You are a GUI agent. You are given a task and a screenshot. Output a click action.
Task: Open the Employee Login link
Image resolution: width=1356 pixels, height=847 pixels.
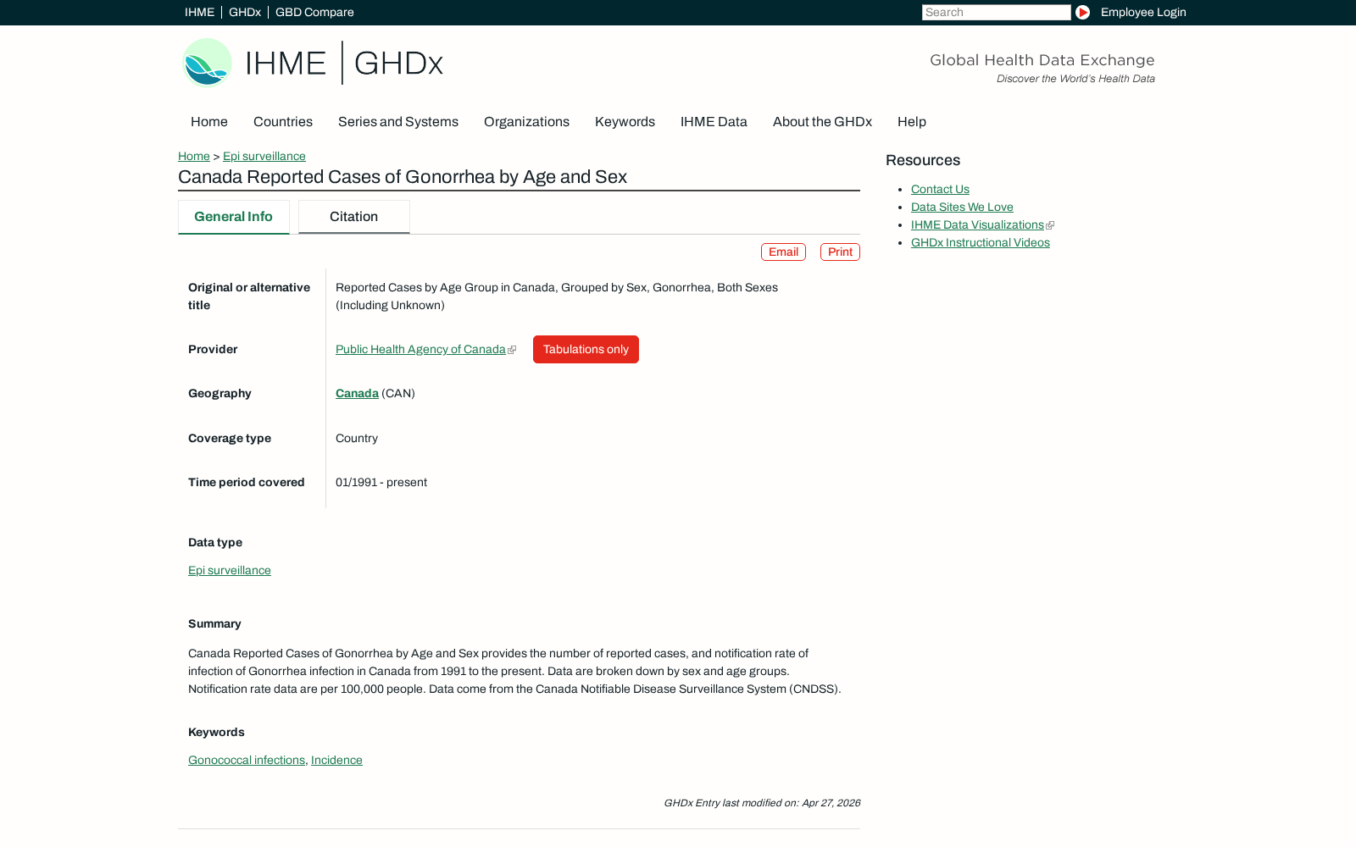[1143, 13]
